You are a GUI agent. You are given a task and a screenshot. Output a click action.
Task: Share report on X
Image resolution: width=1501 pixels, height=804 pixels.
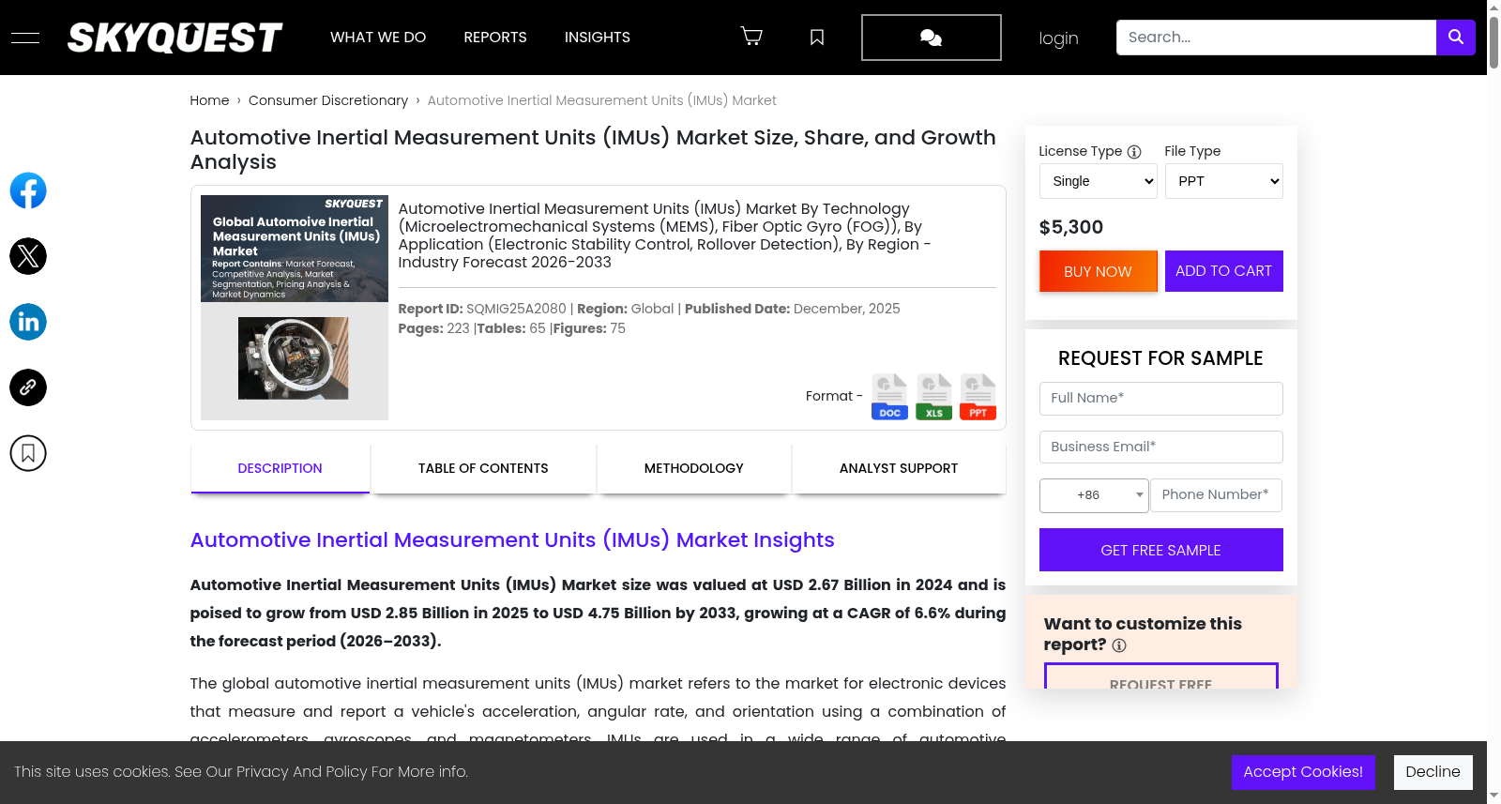tap(28, 256)
